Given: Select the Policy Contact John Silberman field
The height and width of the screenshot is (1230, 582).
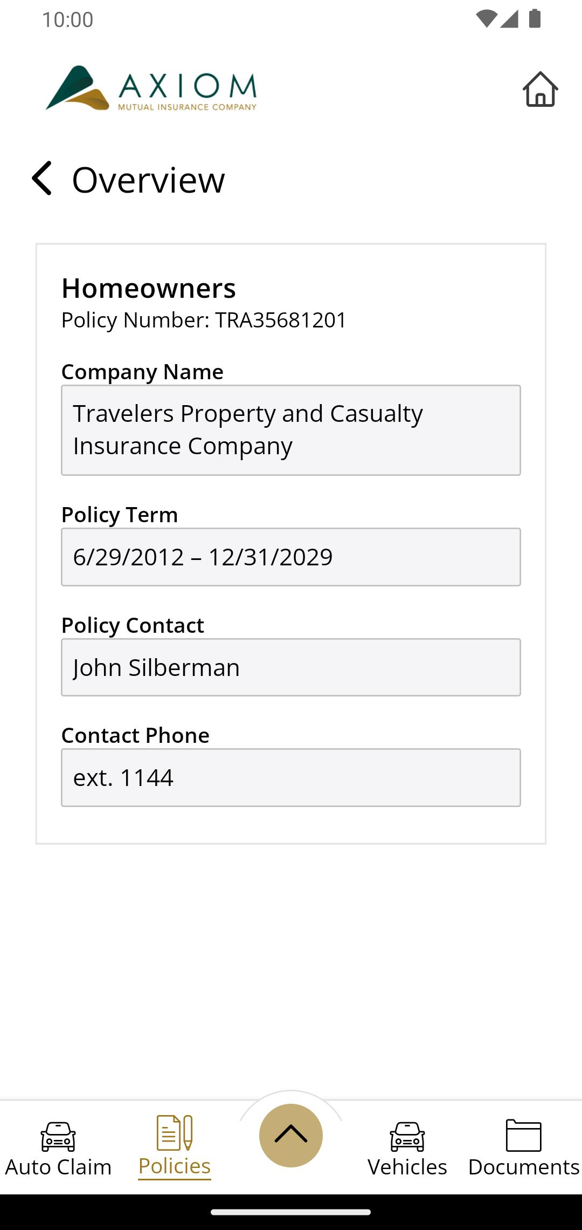Looking at the screenshot, I should point(291,667).
